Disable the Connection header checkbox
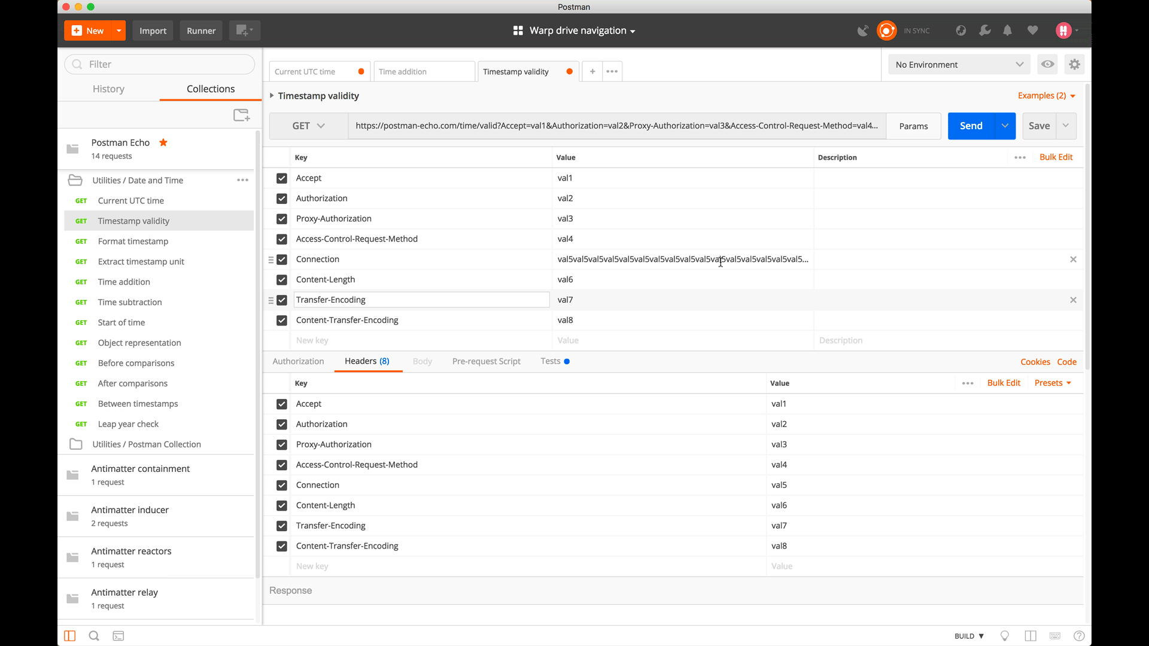The height and width of the screenshot is (646, 1149). click(x=282, y=259)
